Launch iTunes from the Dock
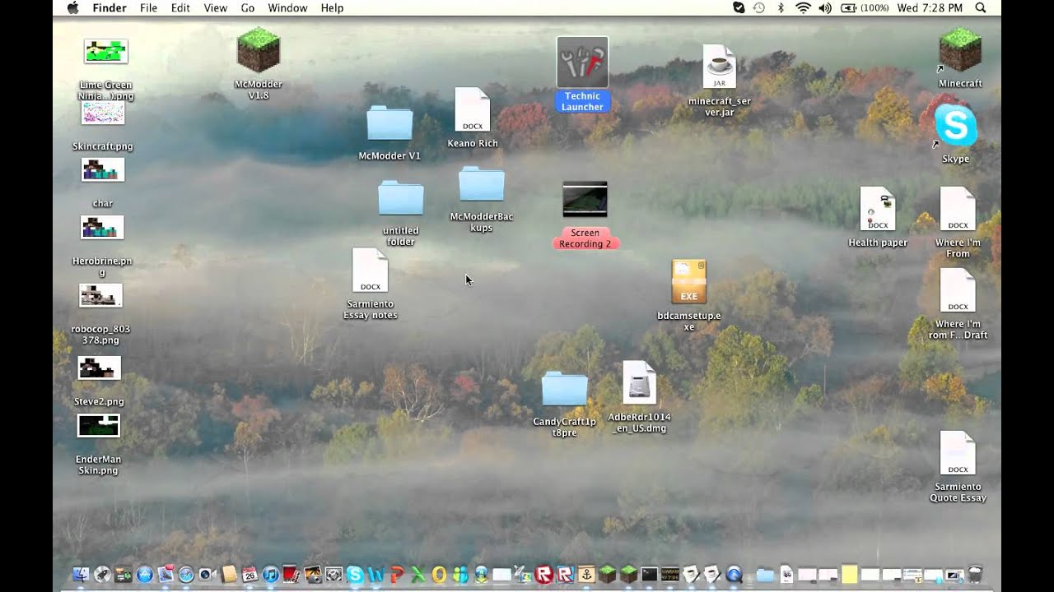Screen dimensions: 1054x592 [x=271, y=575]
